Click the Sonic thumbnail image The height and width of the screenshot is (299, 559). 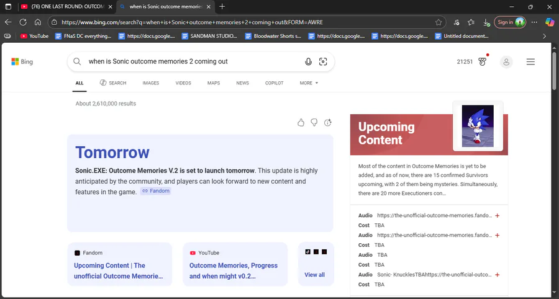[478, 126]
